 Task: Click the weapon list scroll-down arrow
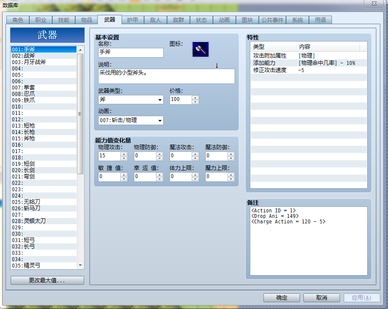80,265
